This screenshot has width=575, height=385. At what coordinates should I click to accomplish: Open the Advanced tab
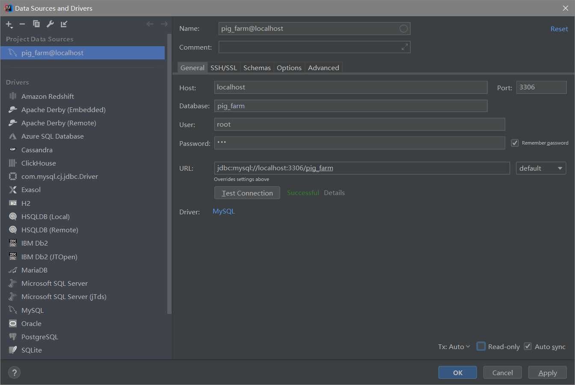[x=323, y=68]
